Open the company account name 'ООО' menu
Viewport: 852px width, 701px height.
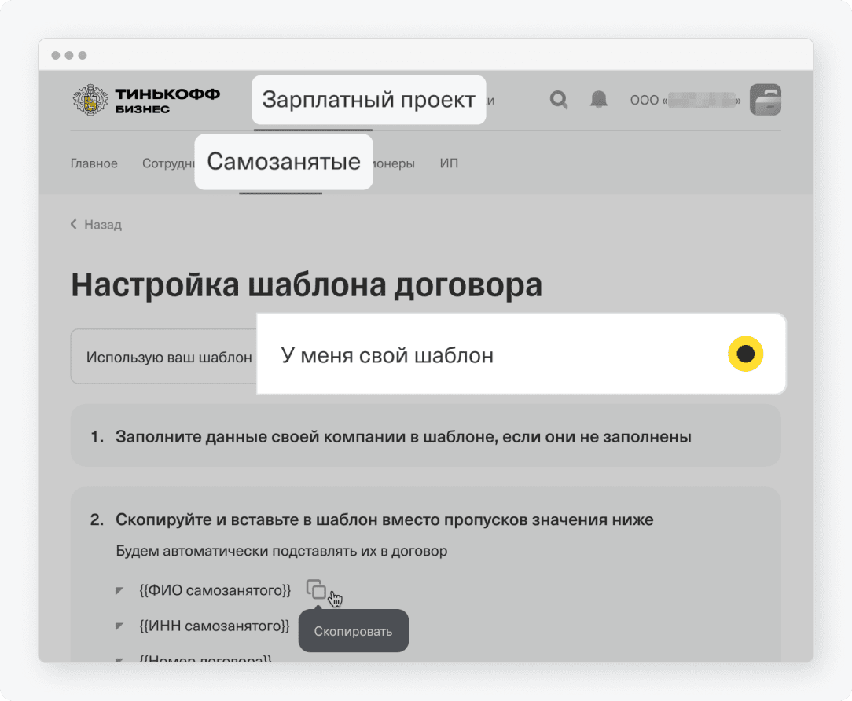pyautogui.click(x=684, y=101)
